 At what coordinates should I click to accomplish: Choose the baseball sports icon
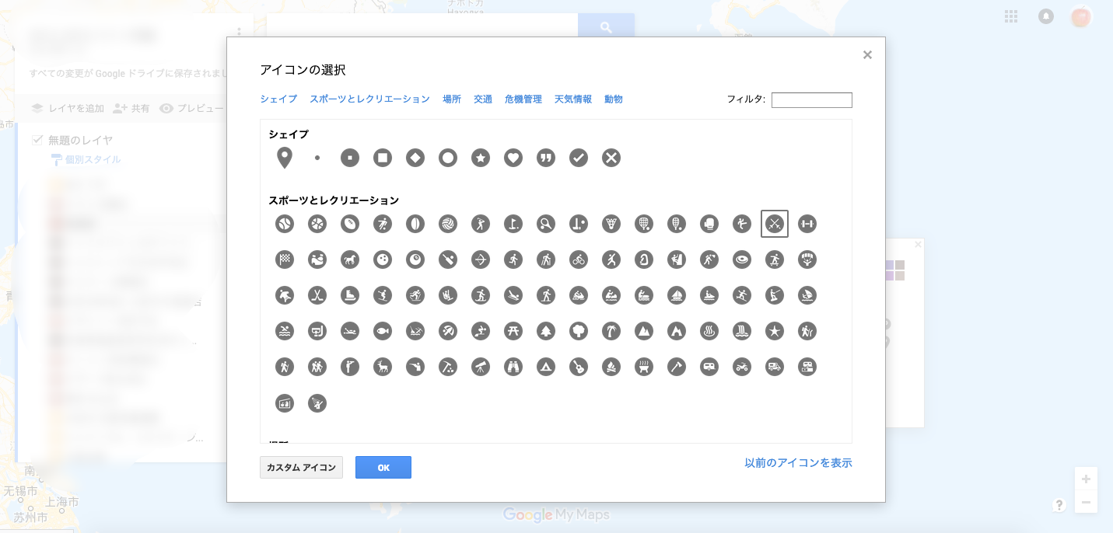point(285,224)
